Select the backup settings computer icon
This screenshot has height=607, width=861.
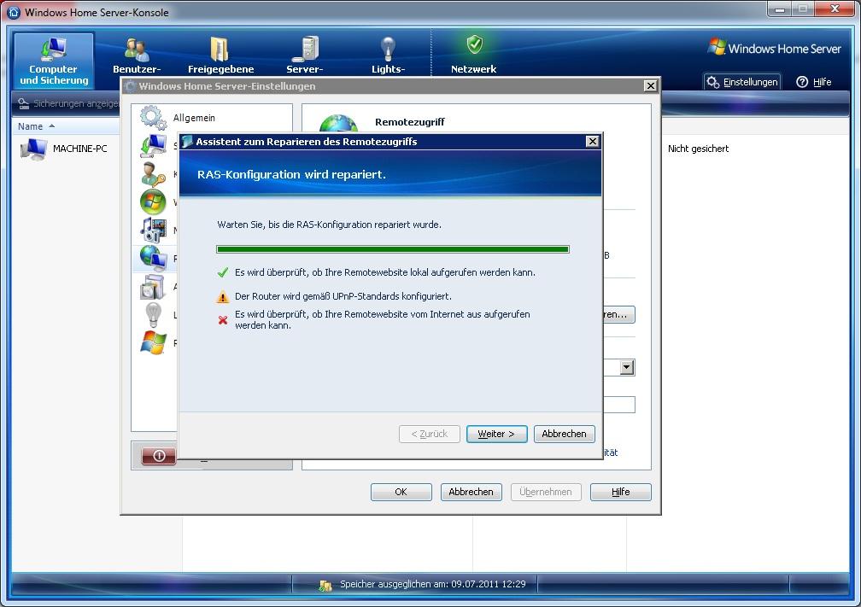tap(153, 146)
